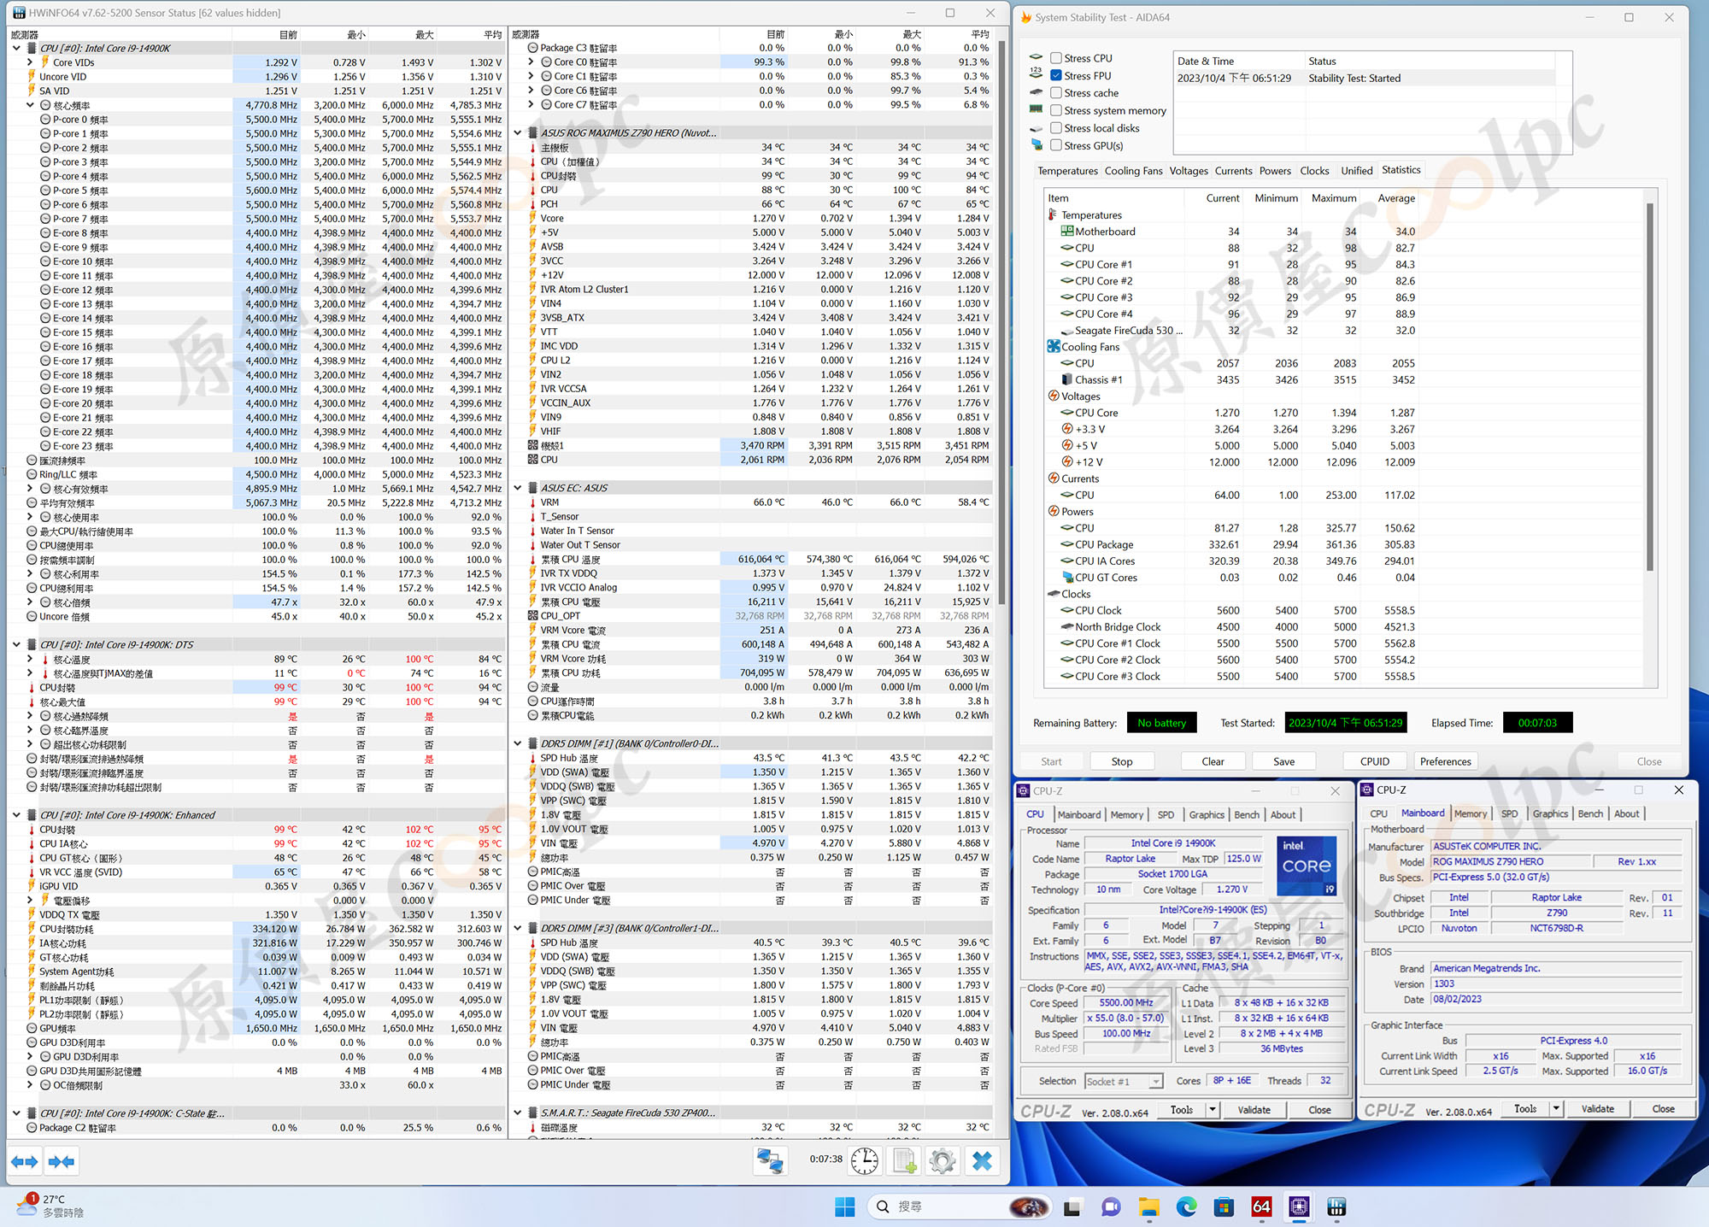Collapse ASUS EC: ASUS sensor group
This screenshot has height=1227, width=1709.
click(x=518, y=489)
